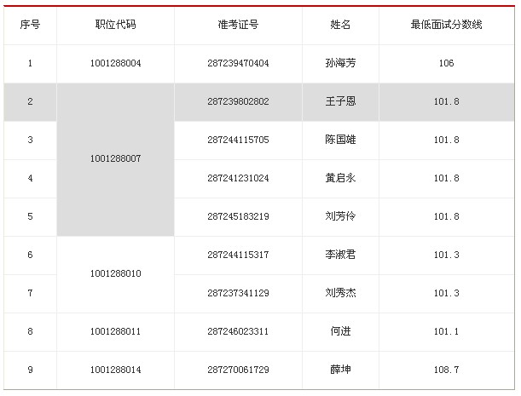Click exam number 287239802802
Screen dimensions: 521x396
[x=238, y=102]
